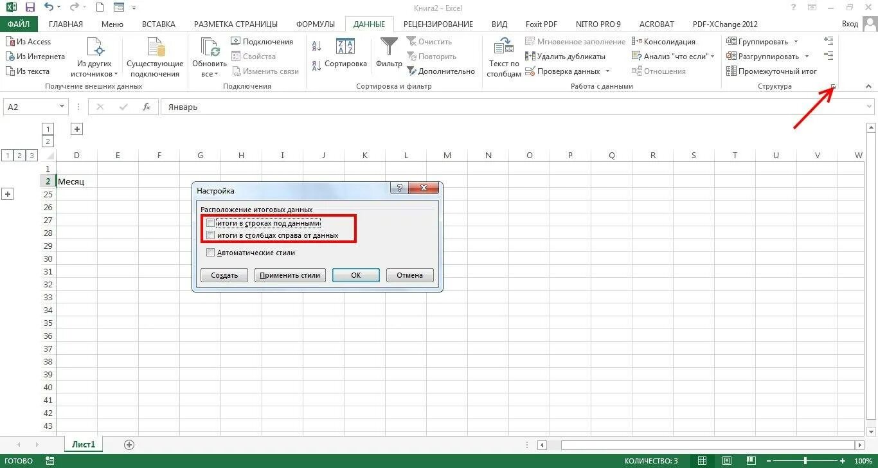878x468 pixels.
Task: Switch to the ГЛАВНАЯ tab
Action: 66,24
